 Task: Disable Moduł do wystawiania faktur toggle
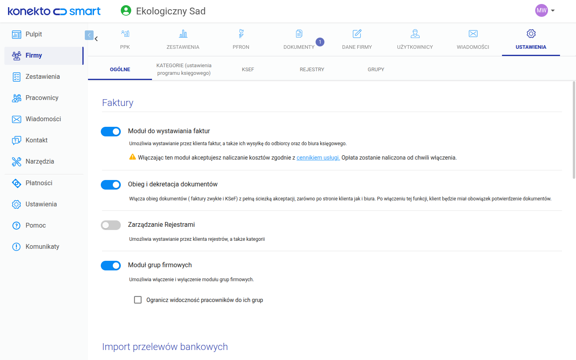(x=111, y=132)
